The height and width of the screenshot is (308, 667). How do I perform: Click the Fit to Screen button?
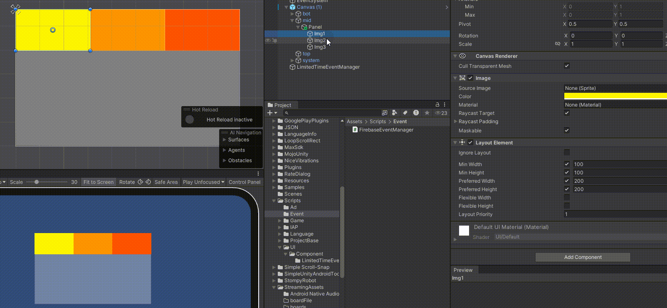[99, 182]
